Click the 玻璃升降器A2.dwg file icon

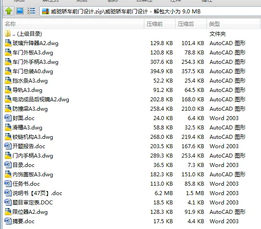(x=8, y=43)
